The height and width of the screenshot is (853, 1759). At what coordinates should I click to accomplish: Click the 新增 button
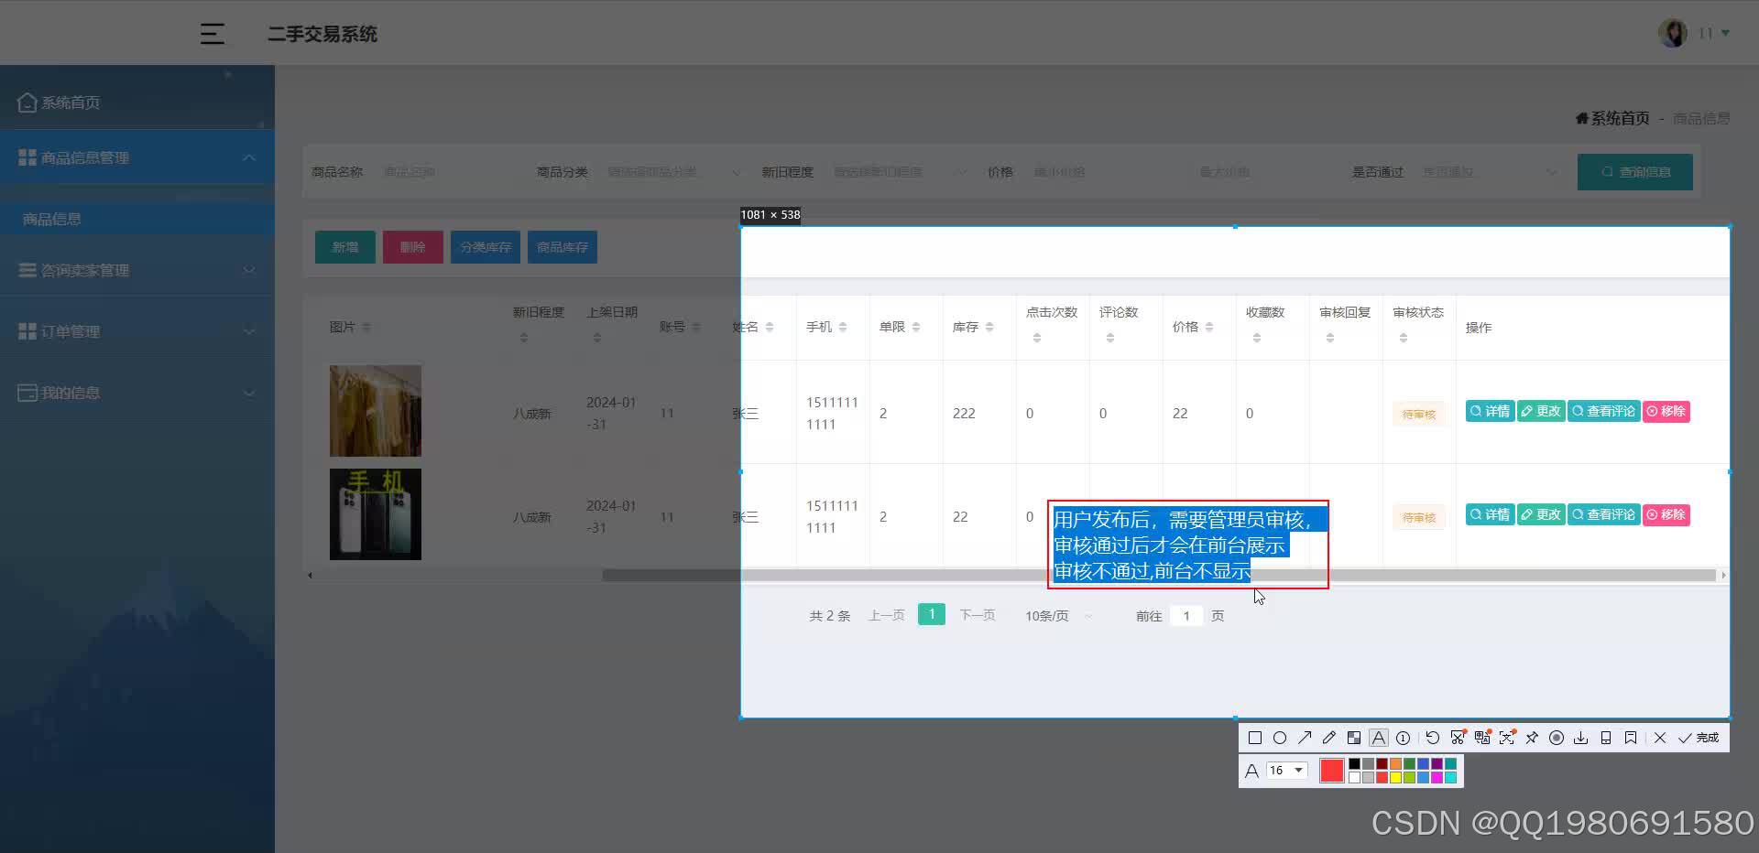(345, 247)
